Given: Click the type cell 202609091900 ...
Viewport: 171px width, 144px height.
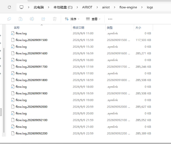Looking at the screenshot, I should (119, 93).
